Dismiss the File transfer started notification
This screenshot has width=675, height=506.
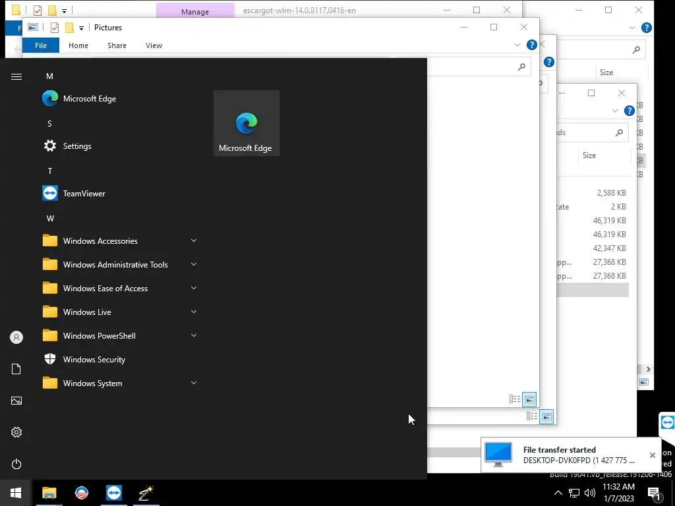652,455
